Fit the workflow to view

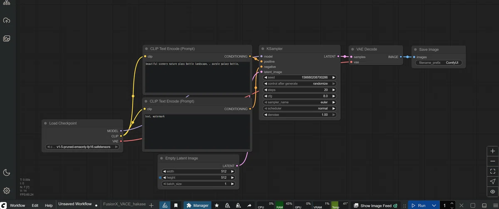[x=493, y=171]
